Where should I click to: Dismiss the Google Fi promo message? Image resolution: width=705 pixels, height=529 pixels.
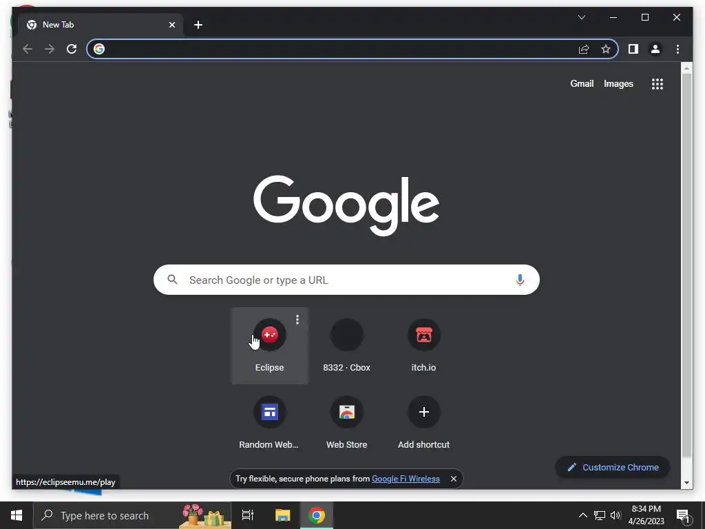coord(454,479)
